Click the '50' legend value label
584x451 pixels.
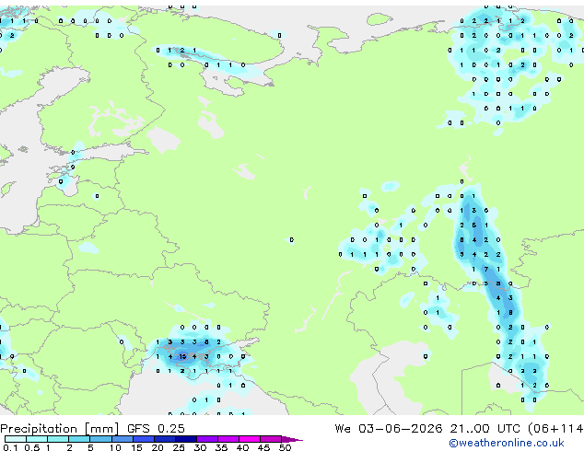(x=285, y=447)
